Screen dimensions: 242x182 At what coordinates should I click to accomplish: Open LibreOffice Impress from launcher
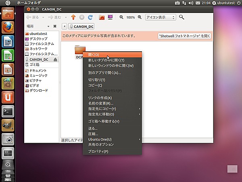coord(8,69)
